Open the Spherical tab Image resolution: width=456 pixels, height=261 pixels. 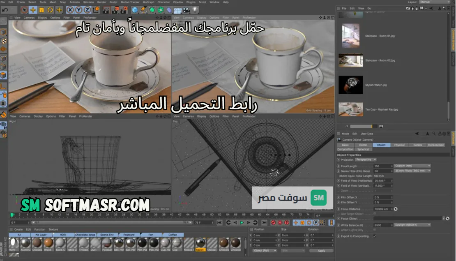point(363,149)
